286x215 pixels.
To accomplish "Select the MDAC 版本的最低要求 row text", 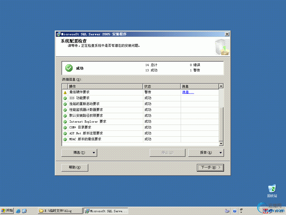I will pos(85,139).
